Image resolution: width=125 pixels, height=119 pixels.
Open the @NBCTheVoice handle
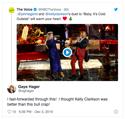coord(50,9)
